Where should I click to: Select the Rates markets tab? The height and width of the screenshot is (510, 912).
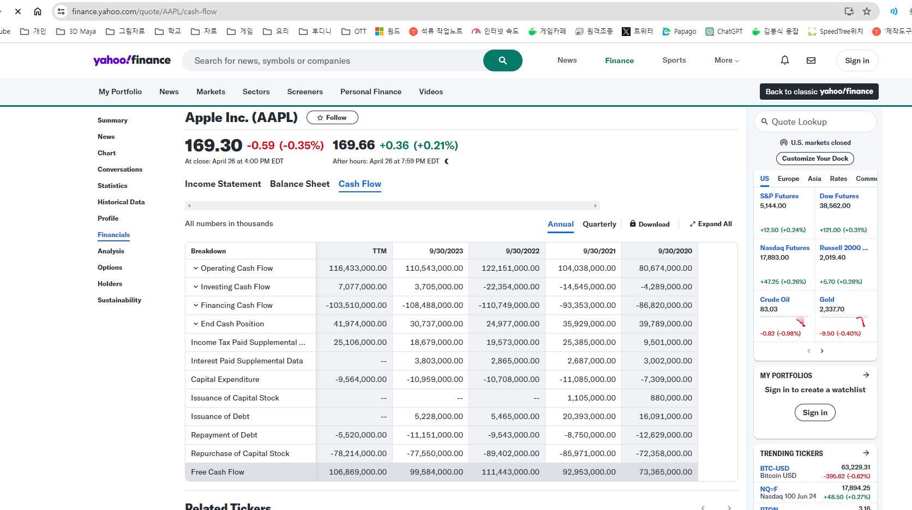tap(838, 179)
